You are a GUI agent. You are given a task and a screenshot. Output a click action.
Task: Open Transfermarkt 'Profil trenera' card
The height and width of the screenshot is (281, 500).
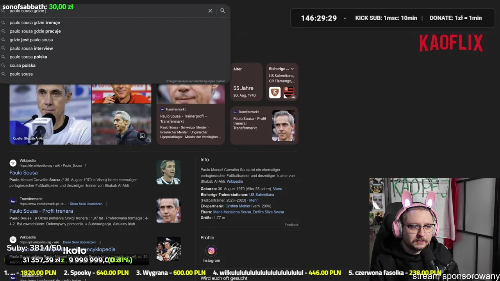[264, 126]
